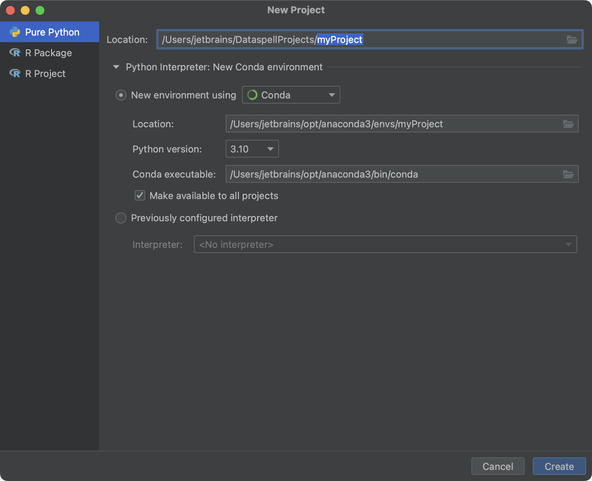Screen dimensions: 592x481
Task: Open folder browser for Conda environment location
Action: click(x=568, y=124)
